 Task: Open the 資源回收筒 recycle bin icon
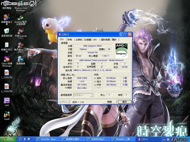pos(7,33)
